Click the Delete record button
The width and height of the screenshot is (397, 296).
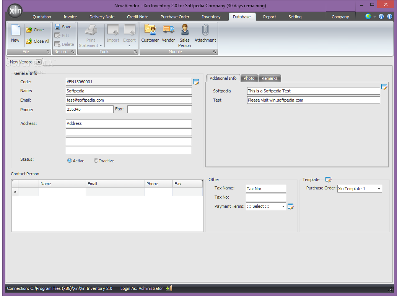(64, 44)
